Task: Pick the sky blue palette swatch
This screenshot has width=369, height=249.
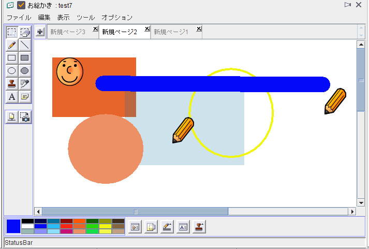Action: tap(53, 226)
